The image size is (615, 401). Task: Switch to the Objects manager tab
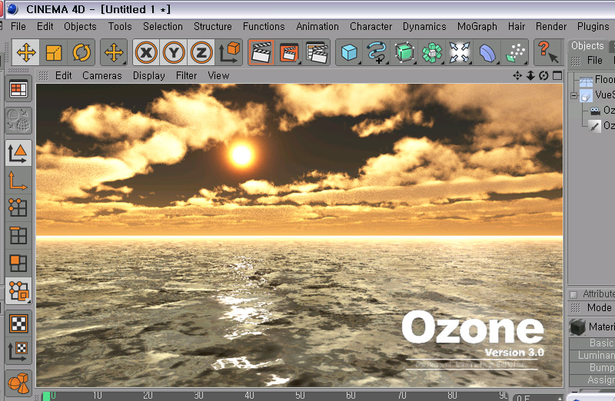(x=587, y=45)
